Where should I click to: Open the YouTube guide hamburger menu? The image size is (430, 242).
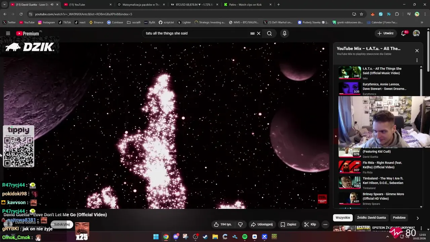[8, 33]
